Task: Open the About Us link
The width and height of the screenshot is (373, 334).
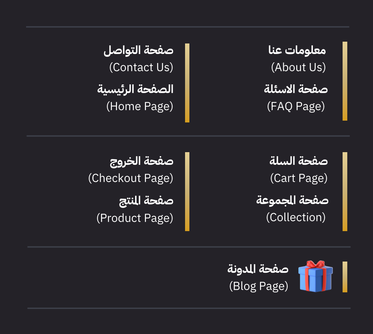Action: pos(298,67)
